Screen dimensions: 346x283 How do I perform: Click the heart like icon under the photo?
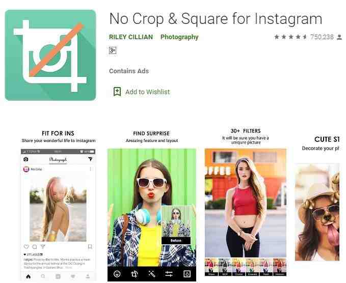coord(26,246)
